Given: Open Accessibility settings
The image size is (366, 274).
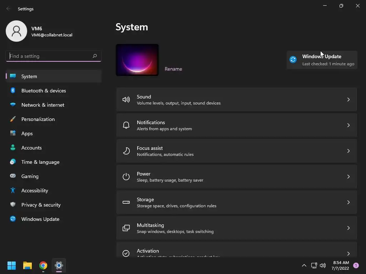Looking at the screenshot, I should [x=54, y=191].
